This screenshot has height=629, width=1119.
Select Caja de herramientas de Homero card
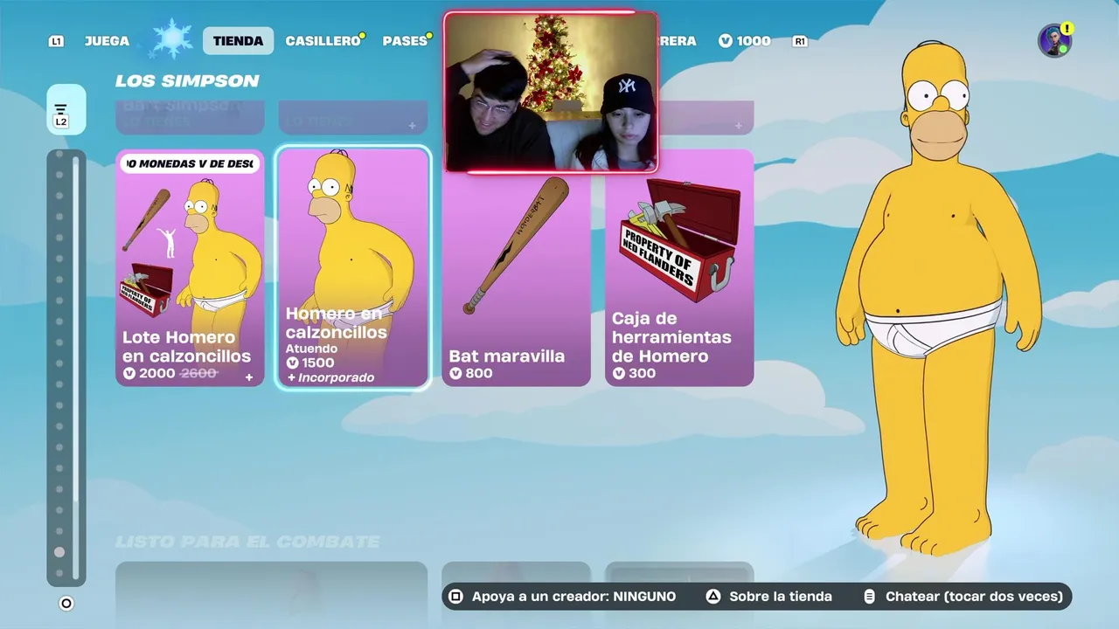coord(679,267)
